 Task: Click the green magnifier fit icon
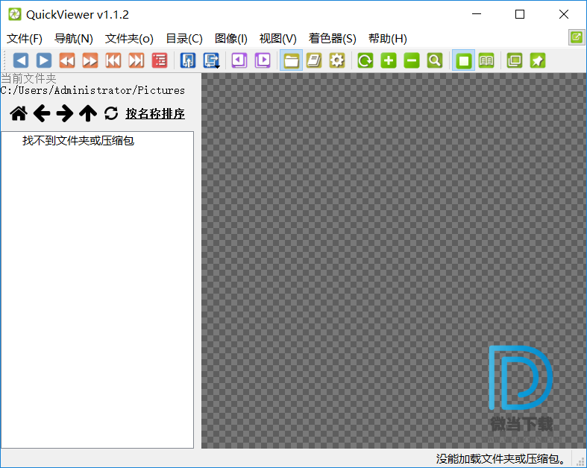coord(435,60)
